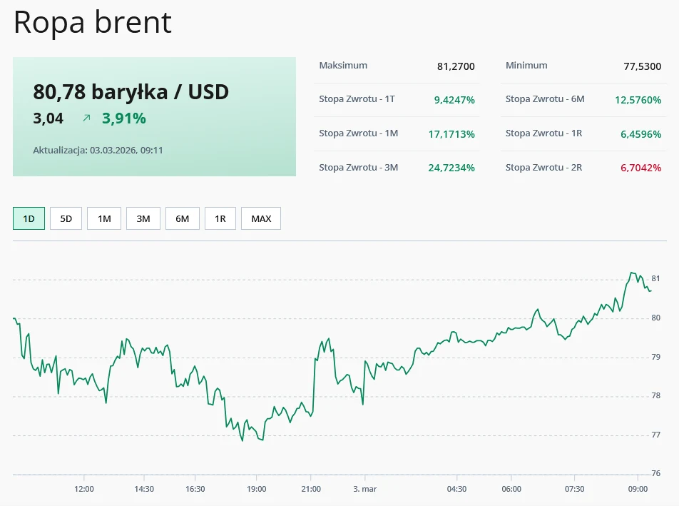Click the "3. mar" axis label
Viewport: 679px width, 506px height.
tap(366, 490)
